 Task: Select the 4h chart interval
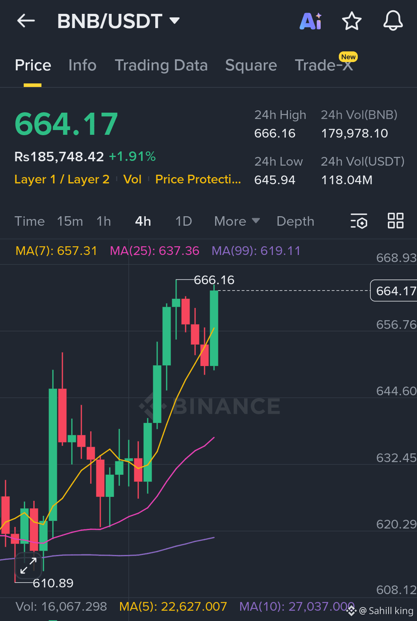click(x=143, y=221)
